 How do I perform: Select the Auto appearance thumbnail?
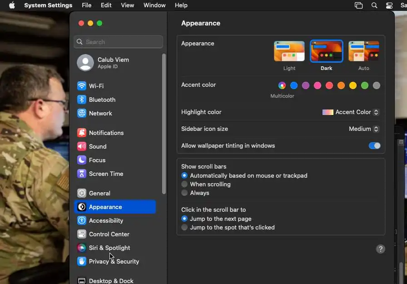click(x=364, y=51)
